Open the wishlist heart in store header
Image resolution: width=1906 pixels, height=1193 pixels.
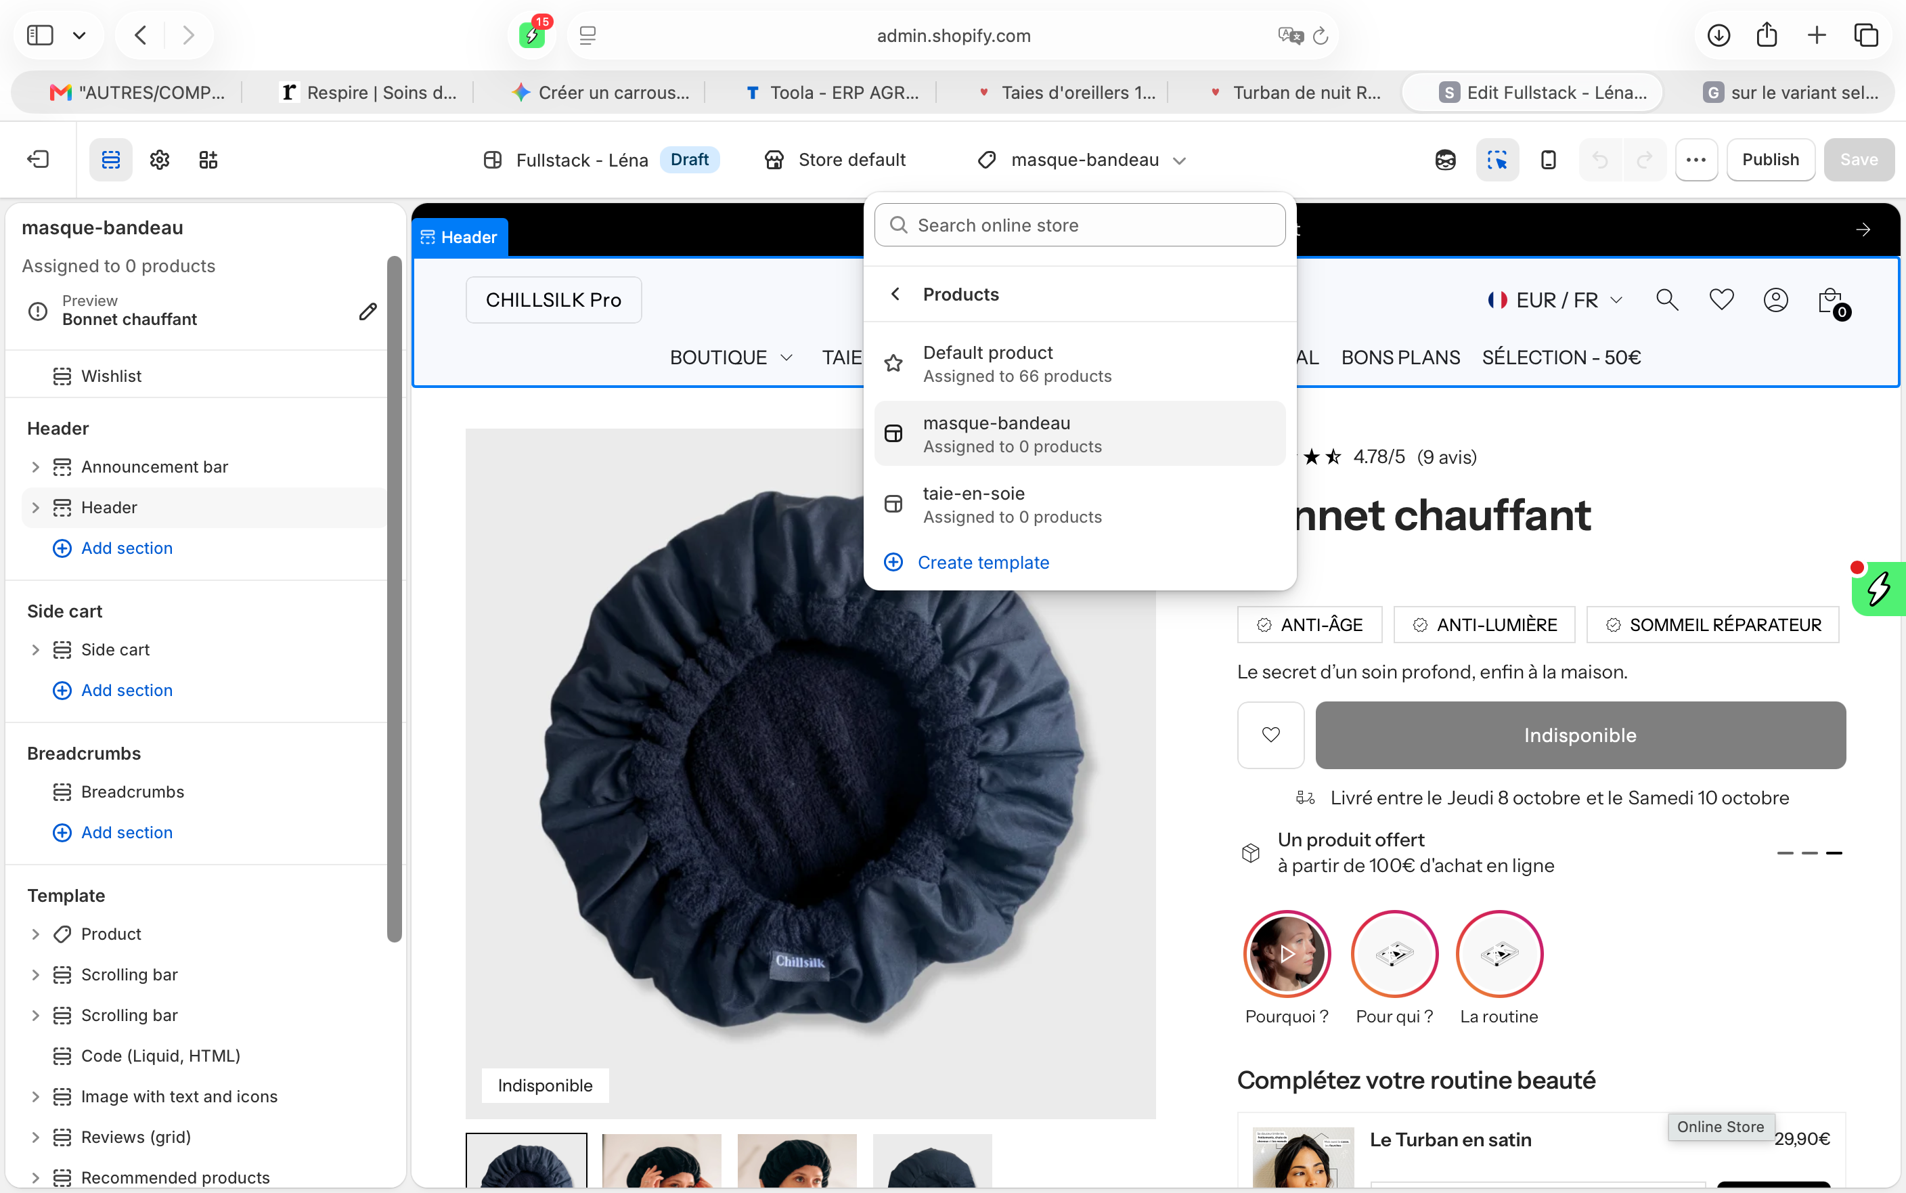tap(1721, 300)
